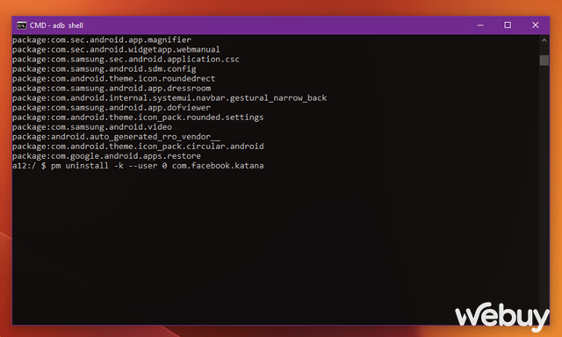Maximize the CMD adb shell window
The image size is (562, 337).
508,25
